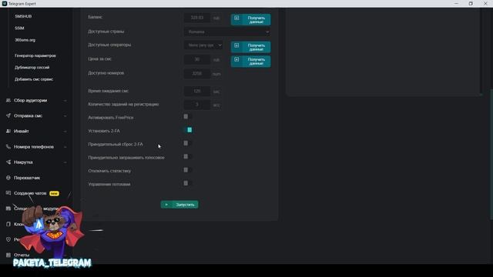Turn off the Установить 2-FA toggle

coord(187,130)
